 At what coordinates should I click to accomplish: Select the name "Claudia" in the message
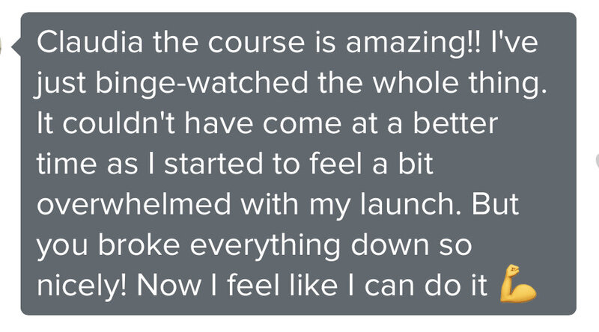click(x=90, y=42)
